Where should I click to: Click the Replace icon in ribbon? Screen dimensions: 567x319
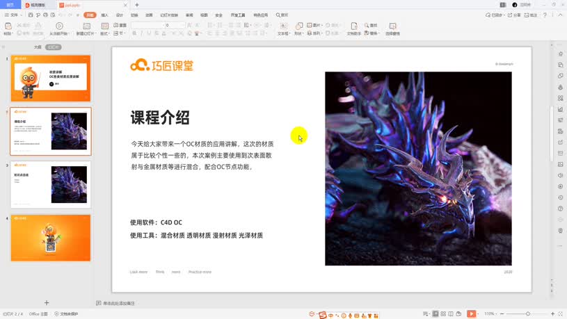pyautogui.click(x=367, y=33)
